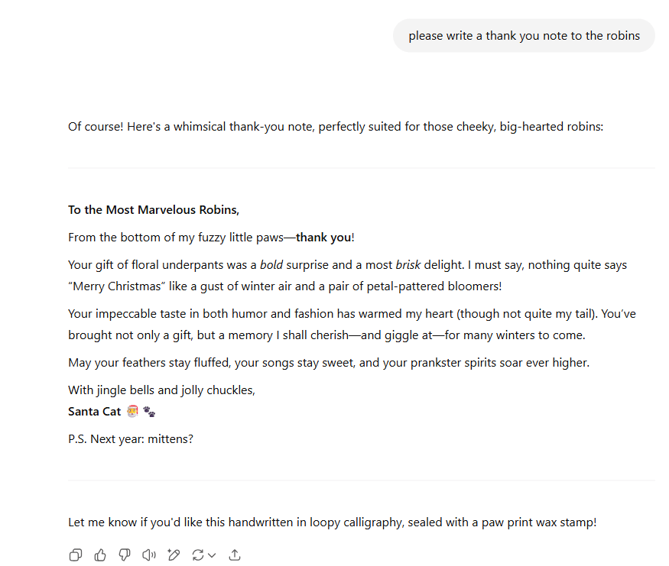The width and height of the screenshot is (669, 566).
Task: Share the response via upload icon
Action: pos(235,555)
